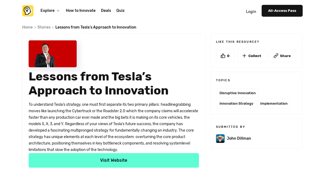Click the Elon Musk article image
The image size is (324, 169).
coord(53,54)
